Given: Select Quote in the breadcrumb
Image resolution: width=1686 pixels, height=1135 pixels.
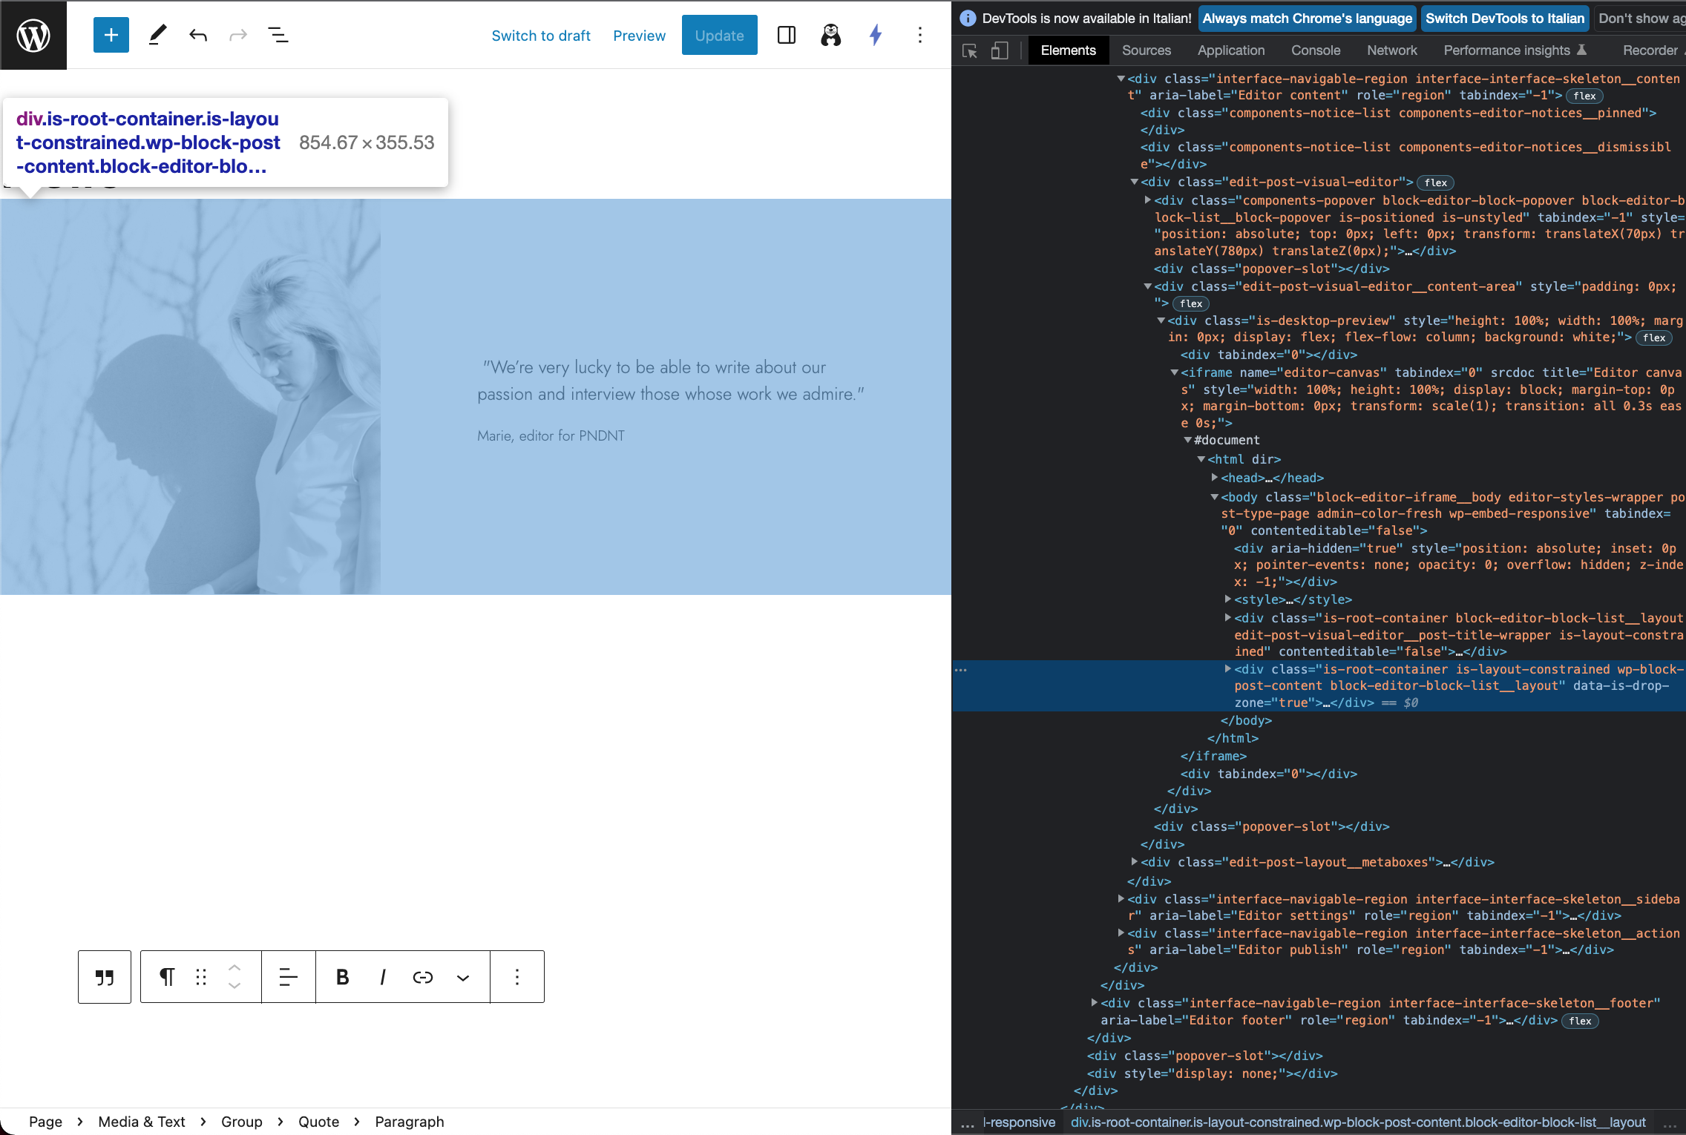Looking at the screenshot, I should (318, 1122).
